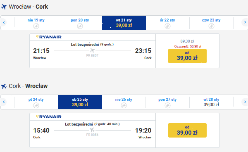248x152 pixels.
Task: Click the 21:15 Wrocław departure flight card
Action: 93,51
